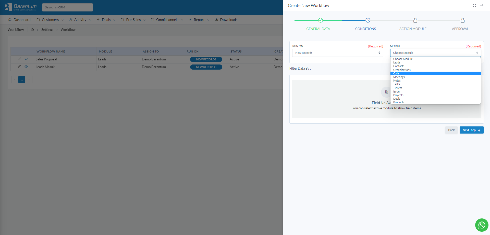Expand the Customers menu chevron

tap(63, 20)
